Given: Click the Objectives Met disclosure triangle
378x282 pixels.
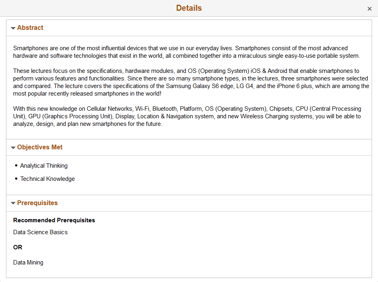Looking at the screenshot, I should 13,147.
